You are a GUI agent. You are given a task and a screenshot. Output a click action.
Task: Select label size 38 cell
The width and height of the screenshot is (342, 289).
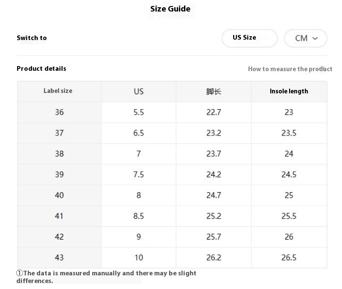tap(59, 154)
